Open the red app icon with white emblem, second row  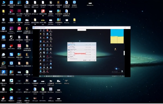43,11
